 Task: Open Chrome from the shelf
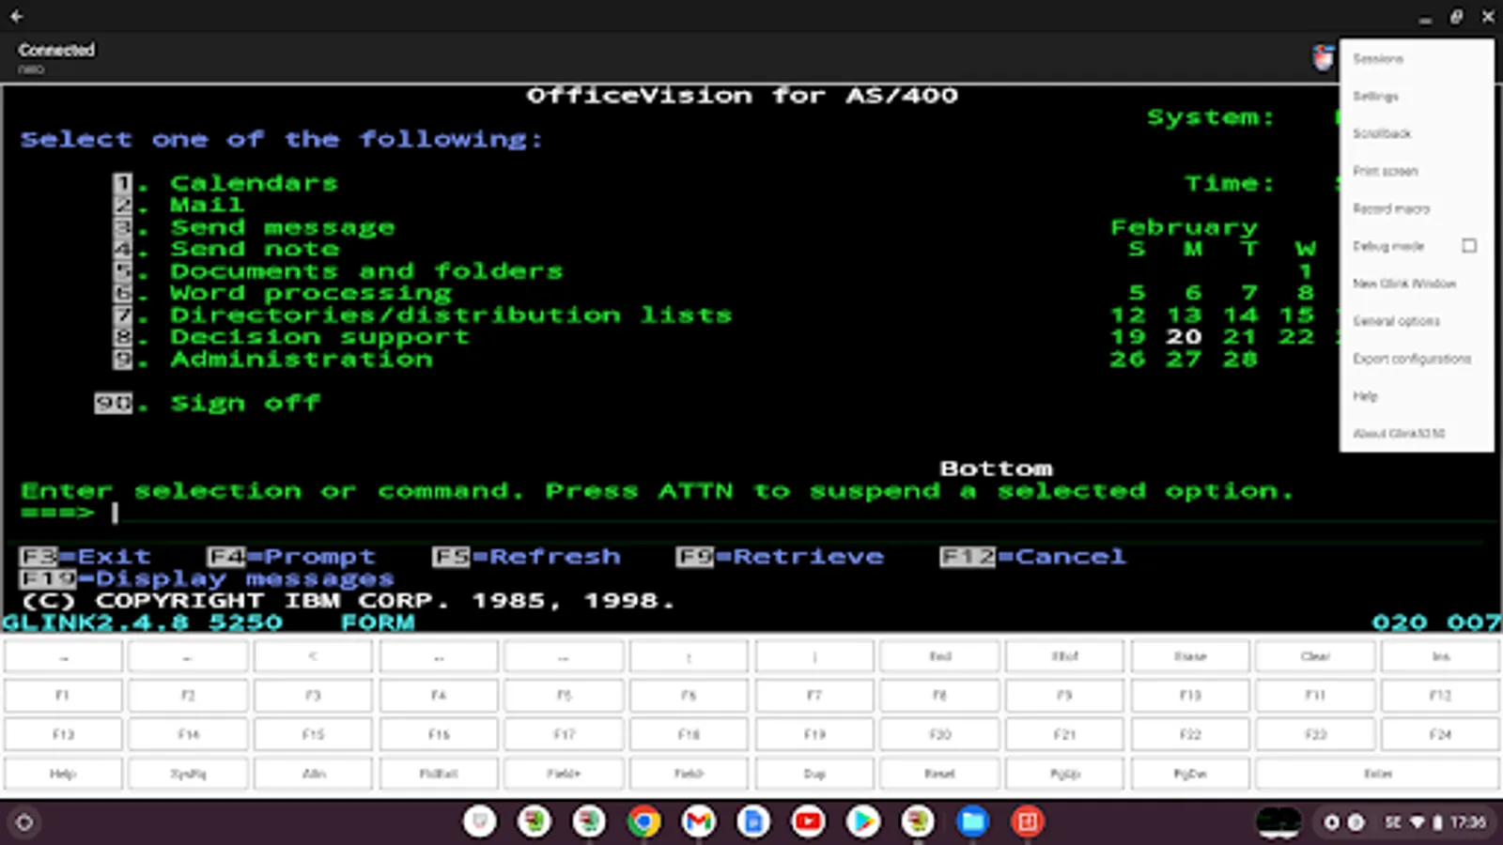pos(643,822)
